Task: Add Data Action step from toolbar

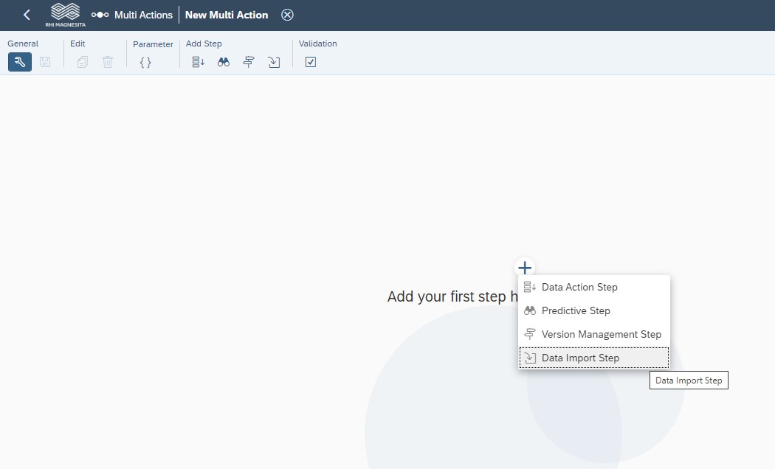Action: [198, 63]
